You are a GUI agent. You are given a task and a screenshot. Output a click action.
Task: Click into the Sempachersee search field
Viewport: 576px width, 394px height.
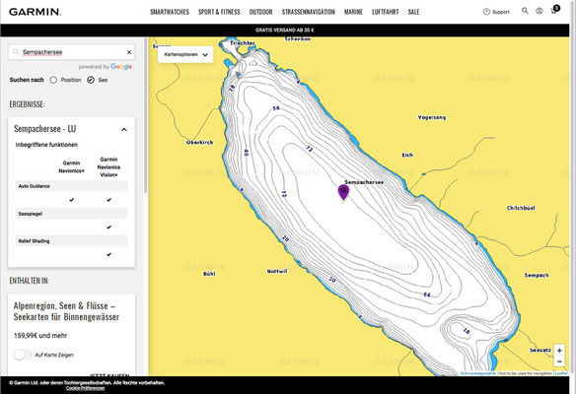coord(72,52)
